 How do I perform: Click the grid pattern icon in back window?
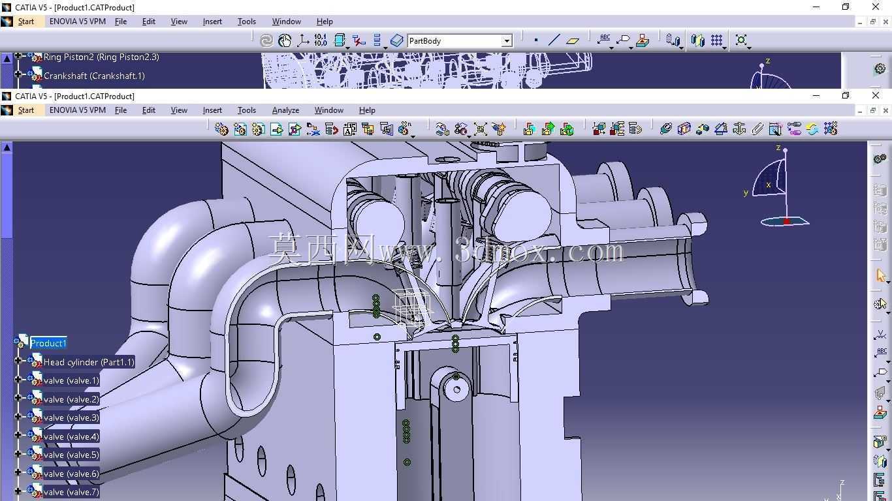point(716,40)
